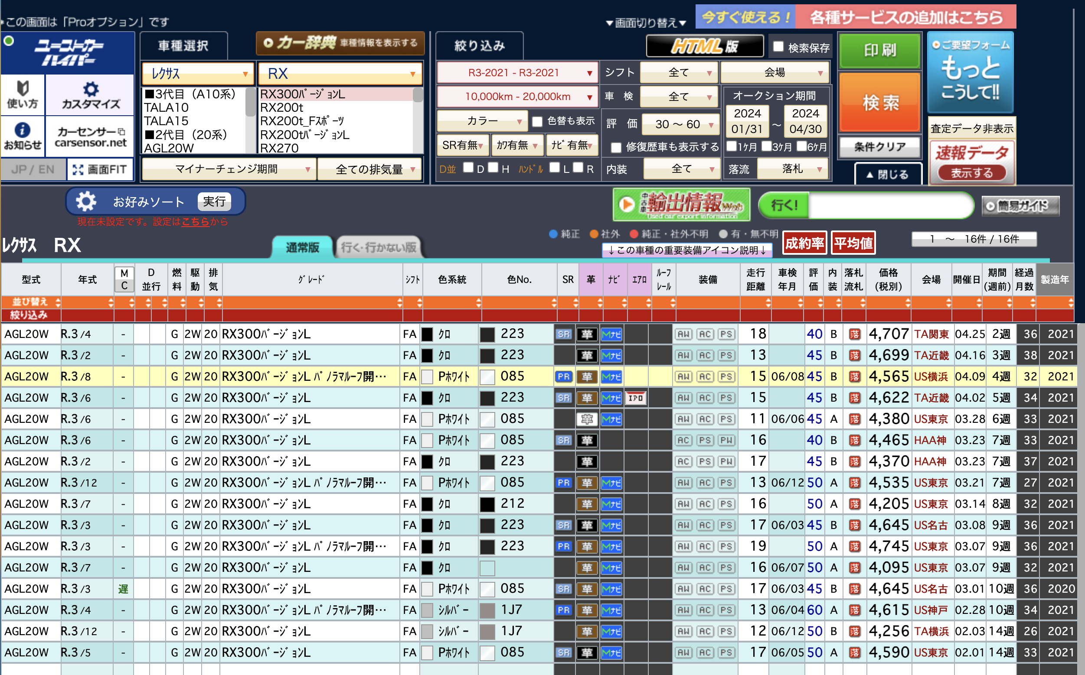Open the 使い方 guide icon

point(23,94)
